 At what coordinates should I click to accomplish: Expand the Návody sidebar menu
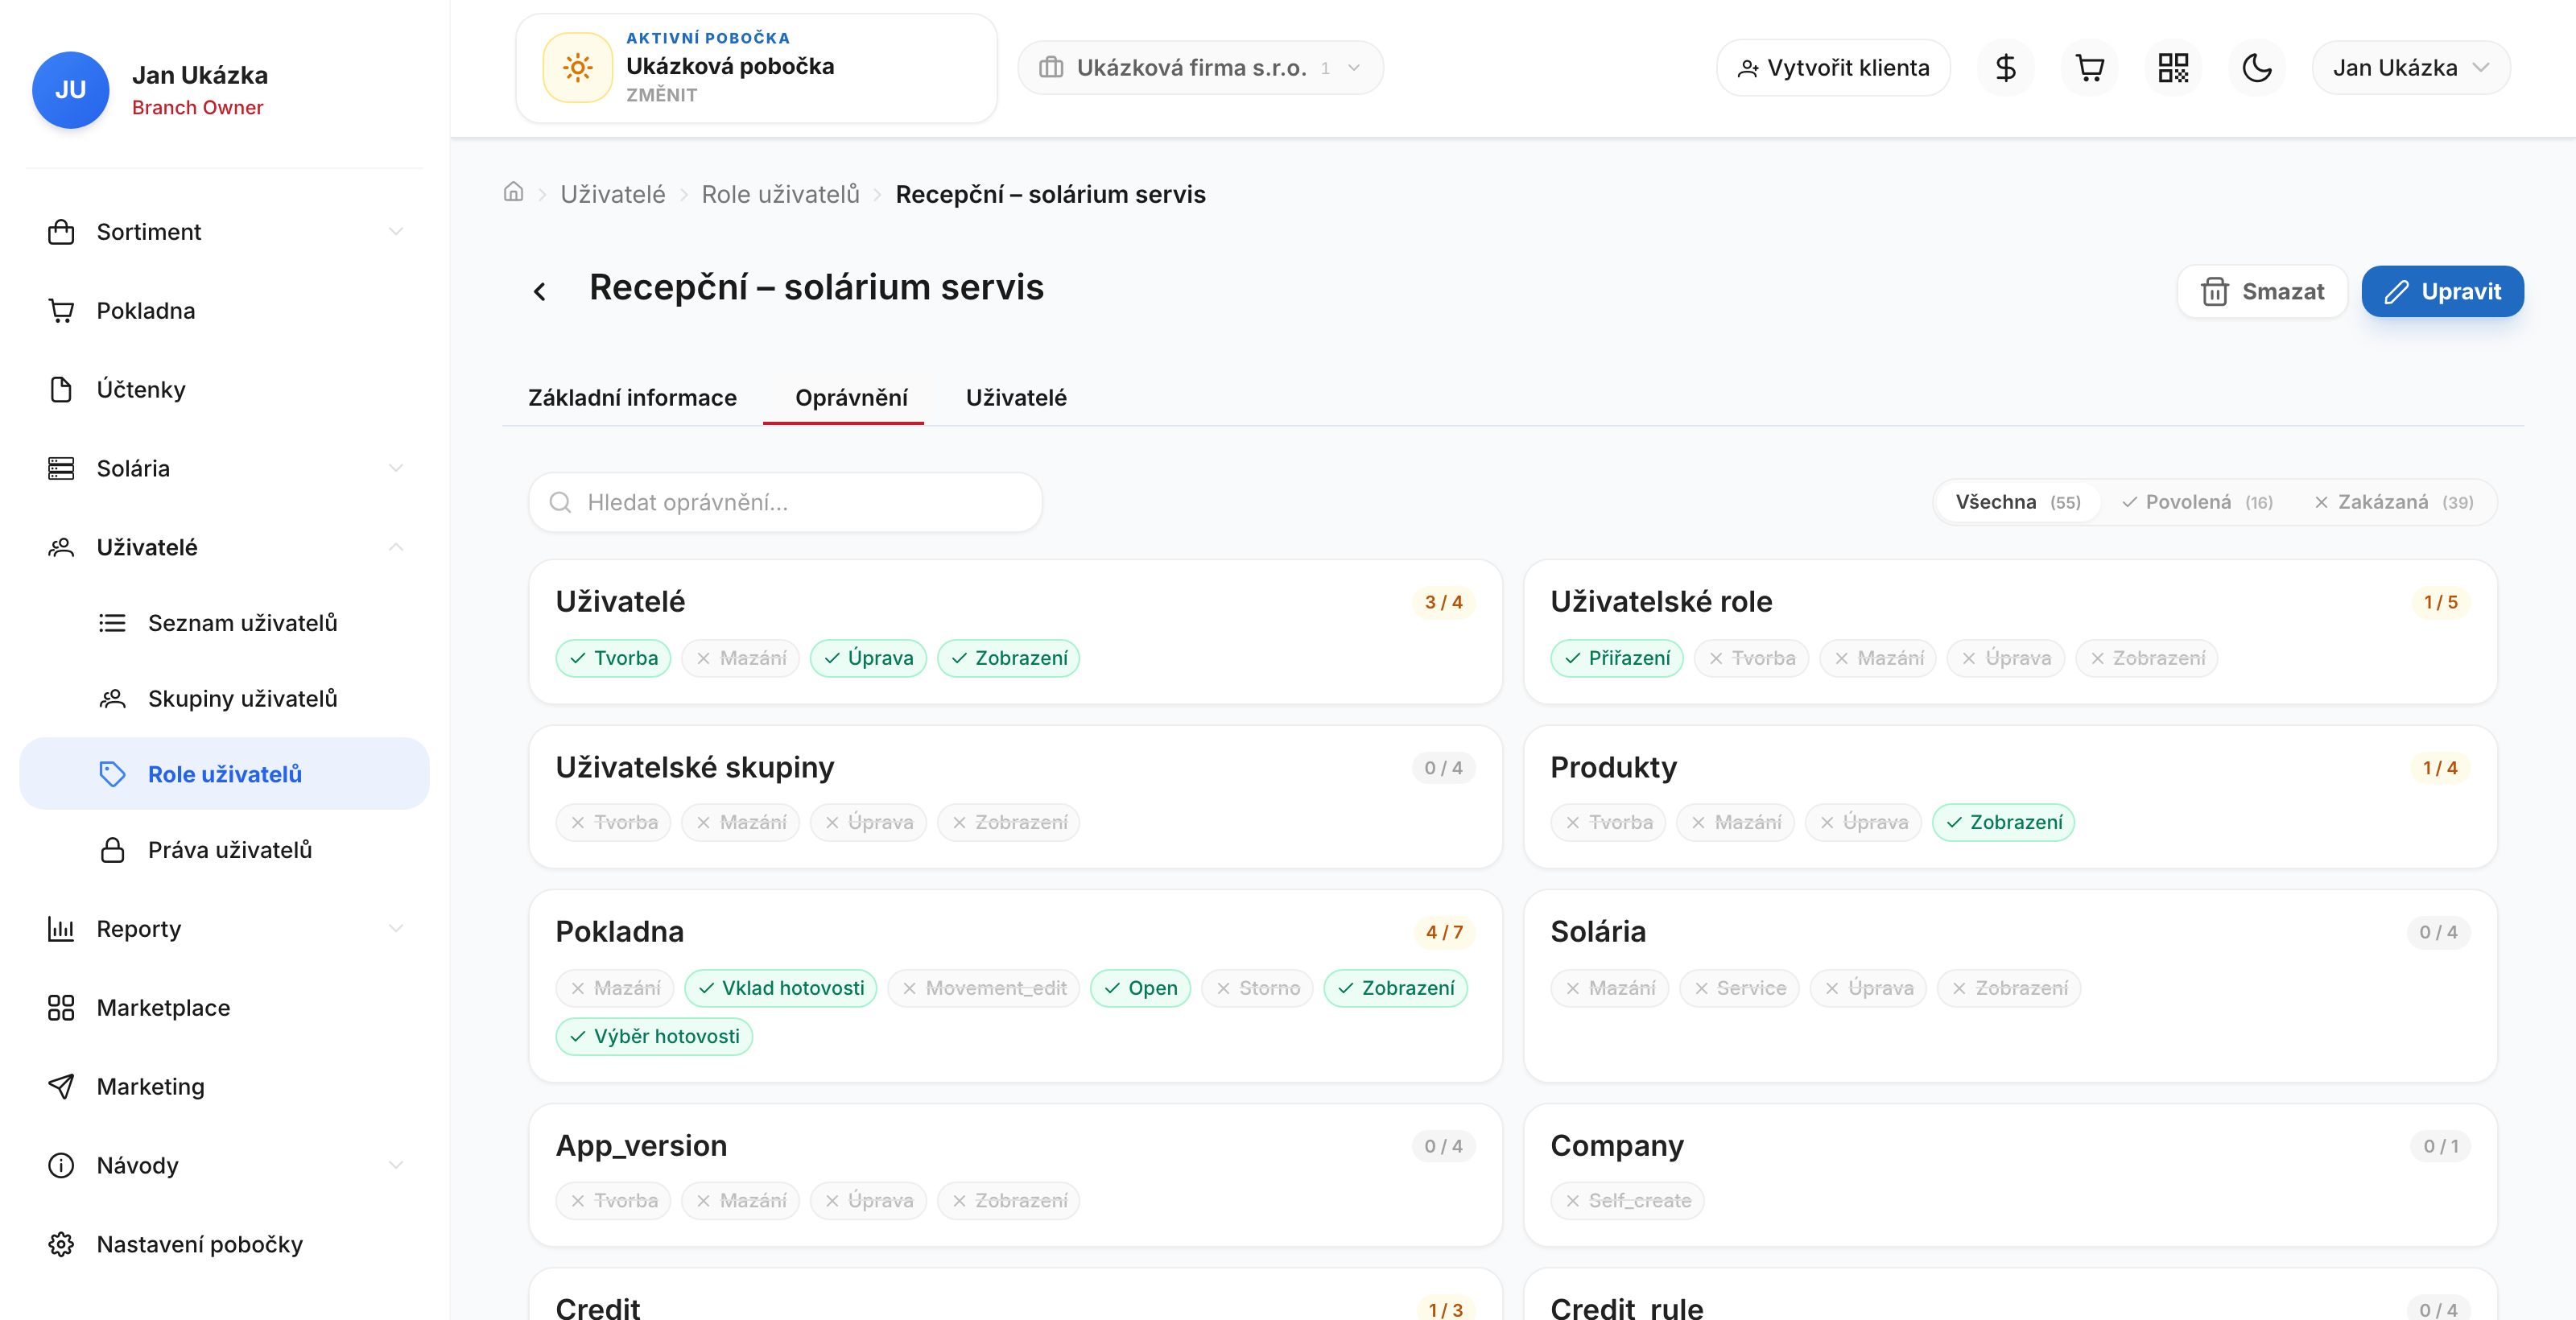[224, 1166]
